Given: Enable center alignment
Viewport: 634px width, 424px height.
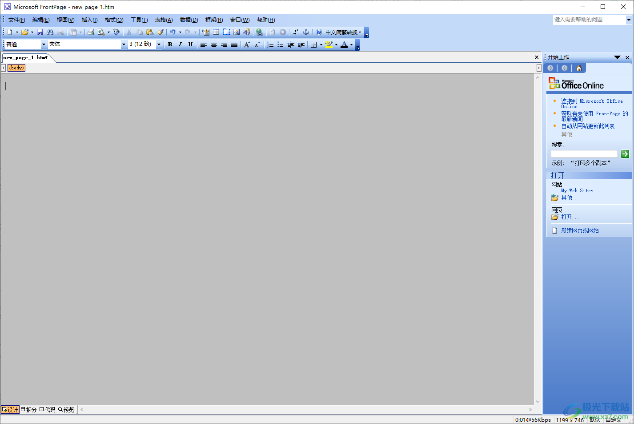Looking at the screenshot, I should (213, 44).
